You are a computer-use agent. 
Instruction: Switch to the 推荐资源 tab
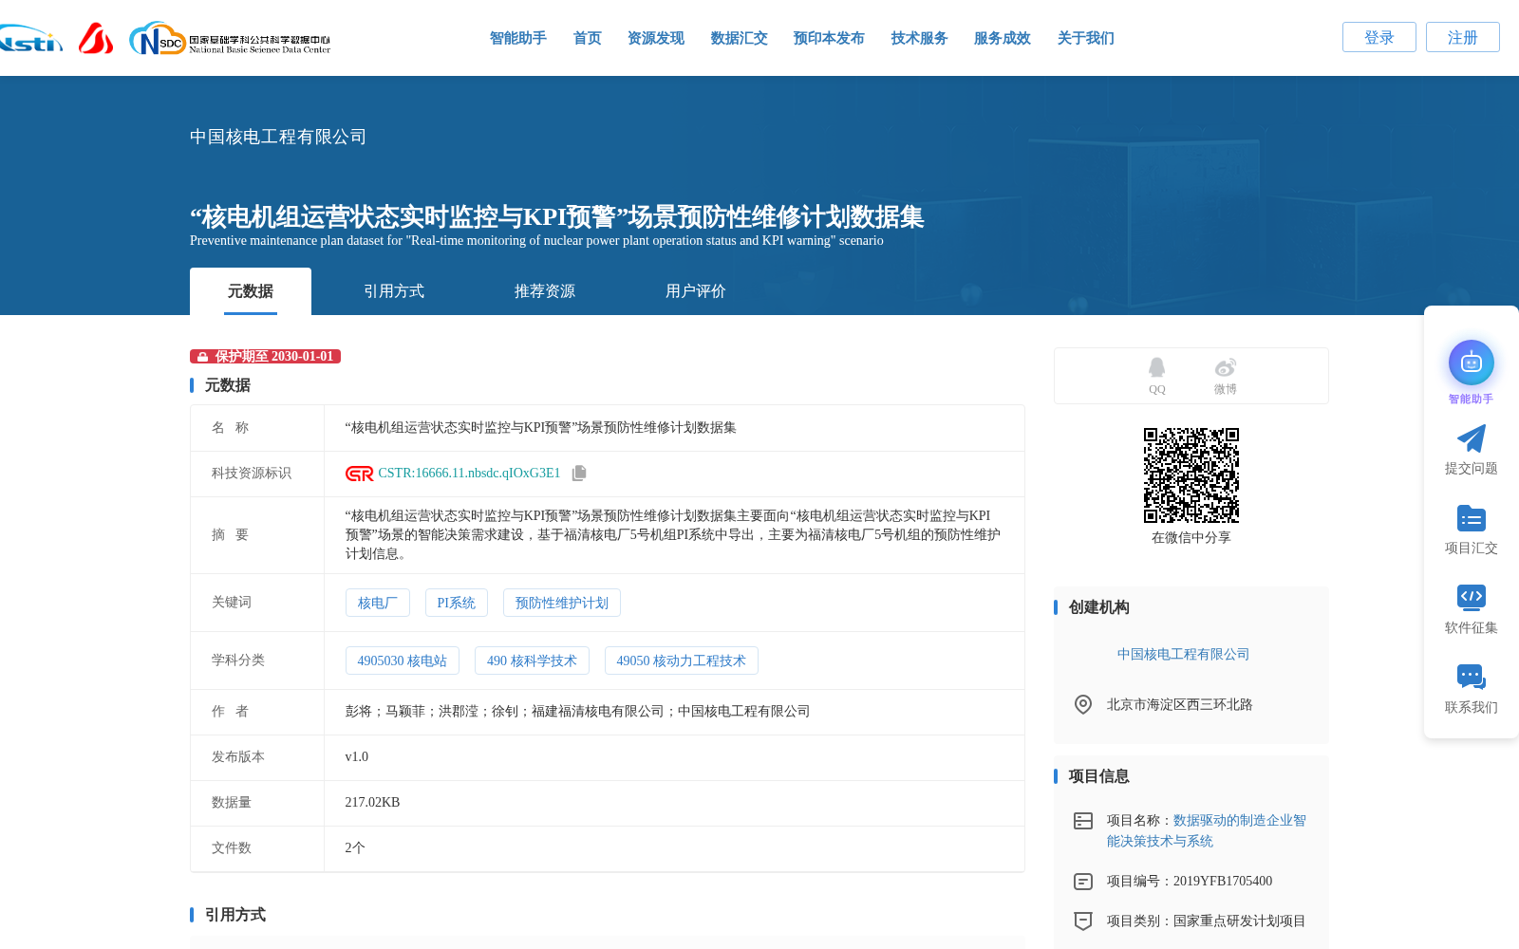545,291
